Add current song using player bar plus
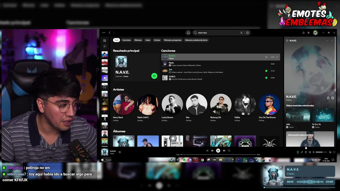340x191 pixels. point(120,152)
